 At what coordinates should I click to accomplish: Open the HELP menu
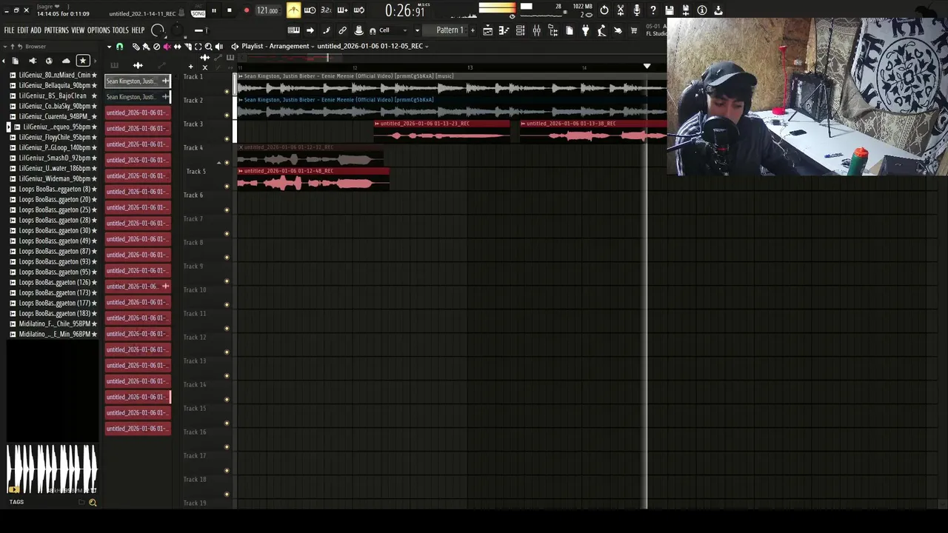click(x=138, y=30)
